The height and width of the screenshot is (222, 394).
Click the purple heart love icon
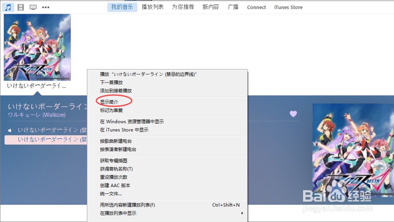293,114
